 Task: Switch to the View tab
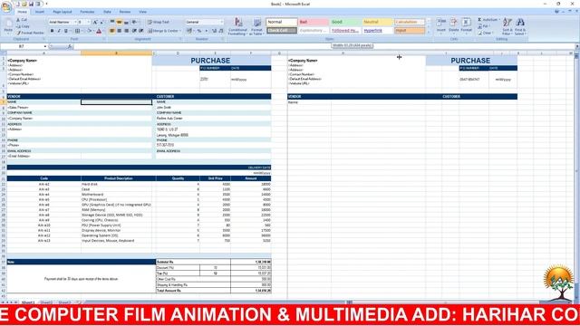coord(142,12)
